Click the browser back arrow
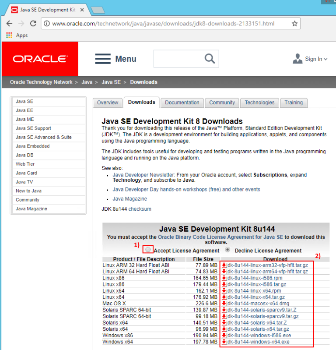Viewport: 336px width, 350px height. [10, 24]
